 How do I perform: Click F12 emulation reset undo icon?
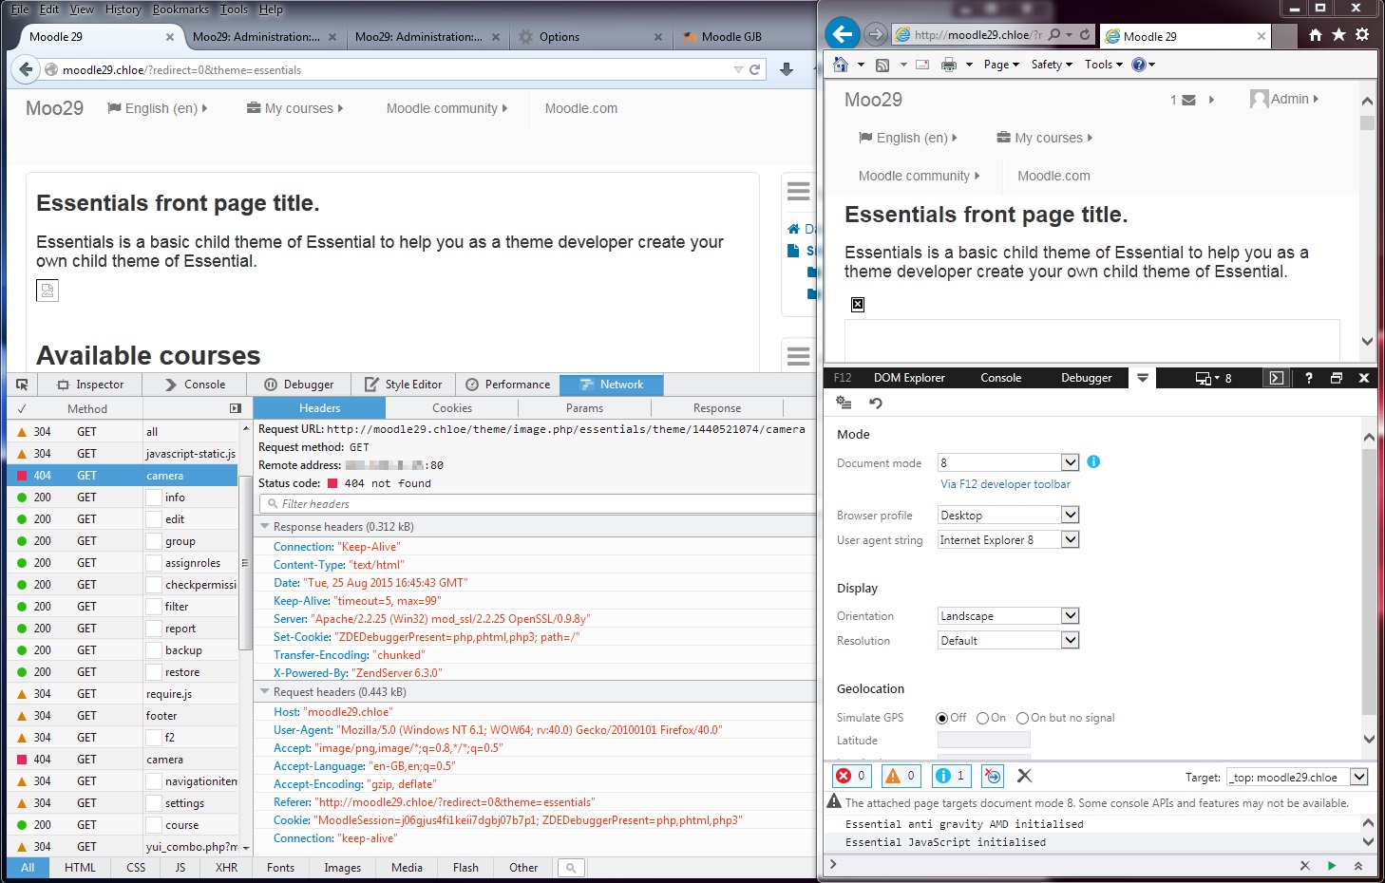[876, 404]
